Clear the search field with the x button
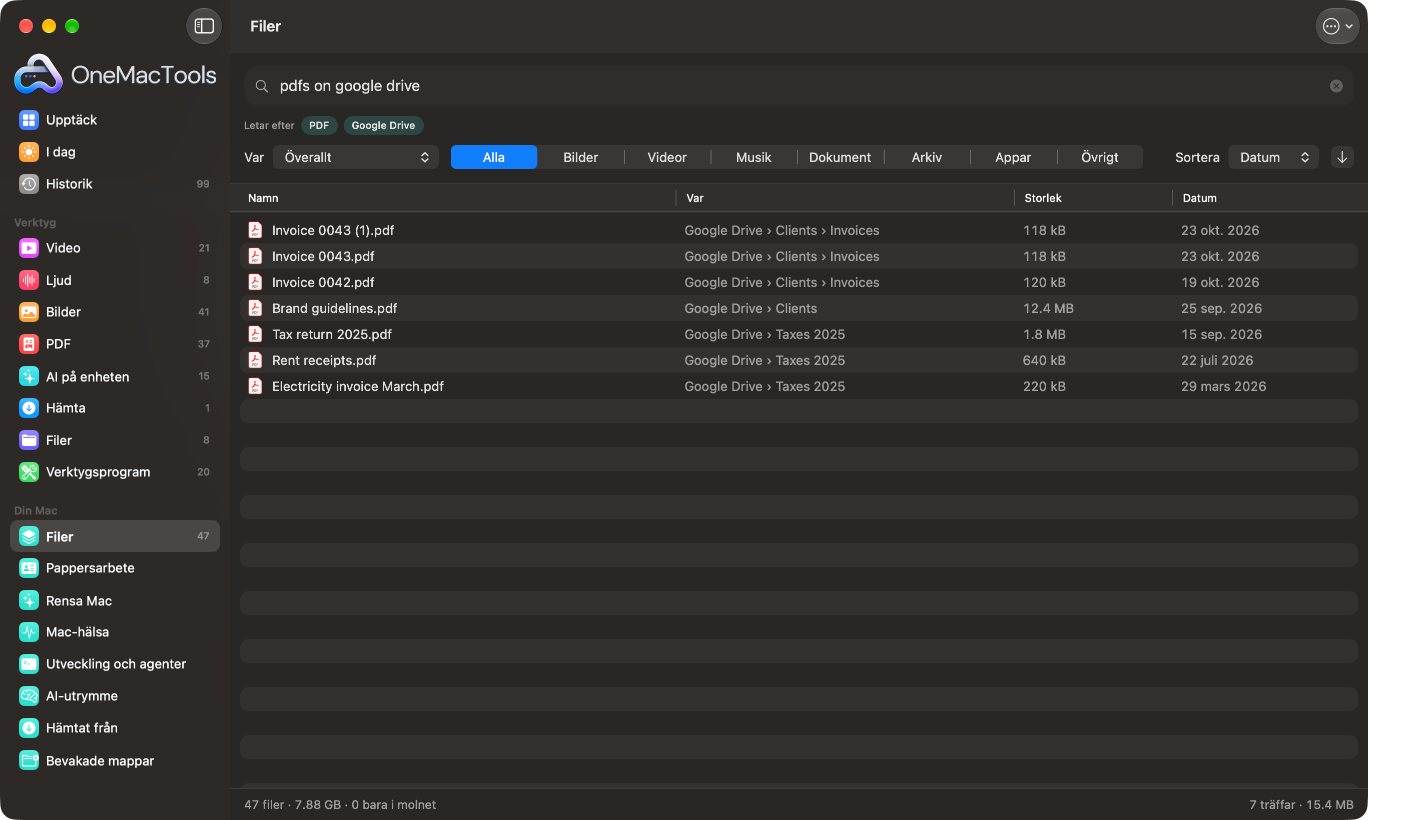 pos(1336,86)
